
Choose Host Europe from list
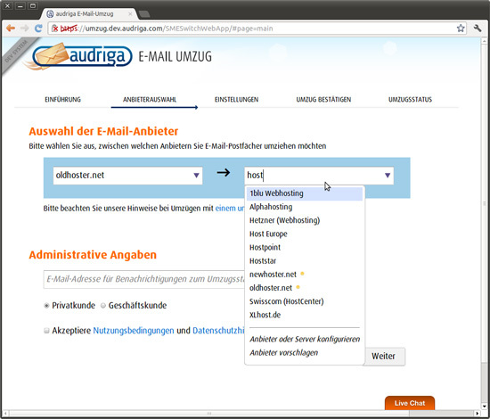tap(305, 234)
